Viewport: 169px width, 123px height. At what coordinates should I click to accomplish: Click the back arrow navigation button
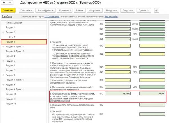pyautogui.click(x=4, y=3)
